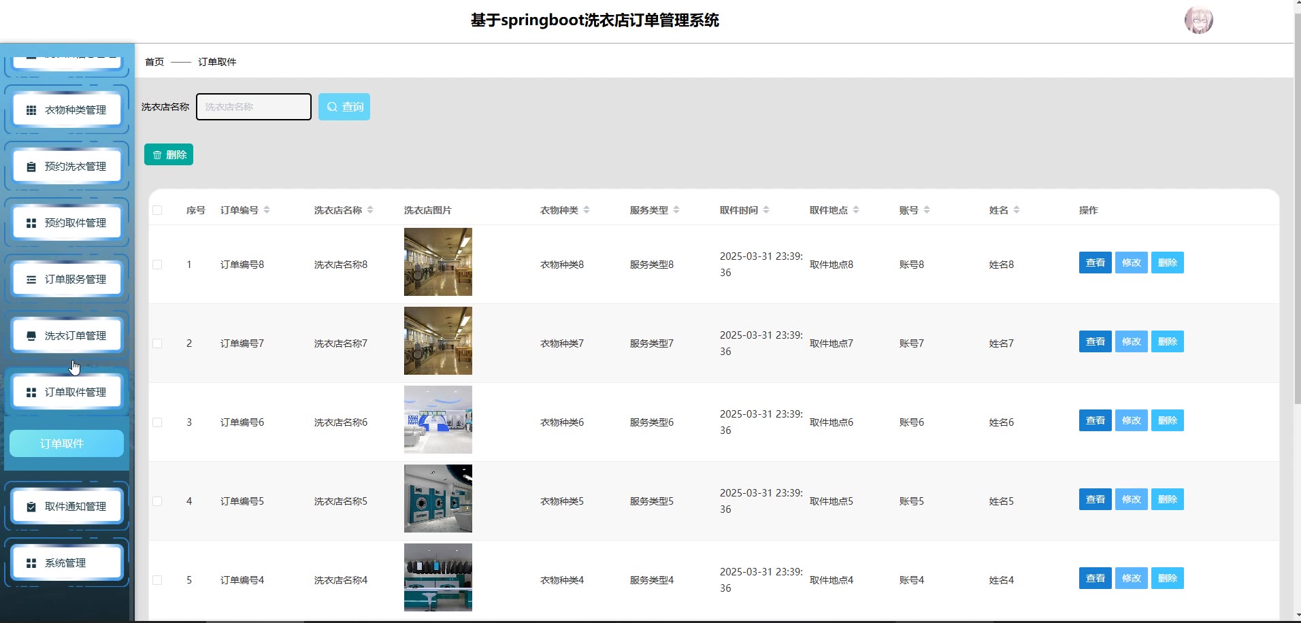This screenshot has width=1301, height=623.
Task: Click the checkmark icon beside 取件通知管理
Action: click(31, 507)
